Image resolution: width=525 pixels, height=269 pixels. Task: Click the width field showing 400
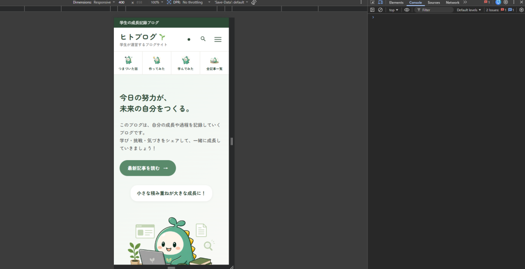point(123,3)
